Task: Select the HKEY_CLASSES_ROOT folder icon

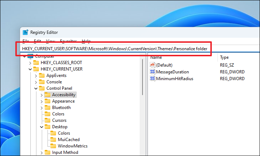Action: point(36,63)
